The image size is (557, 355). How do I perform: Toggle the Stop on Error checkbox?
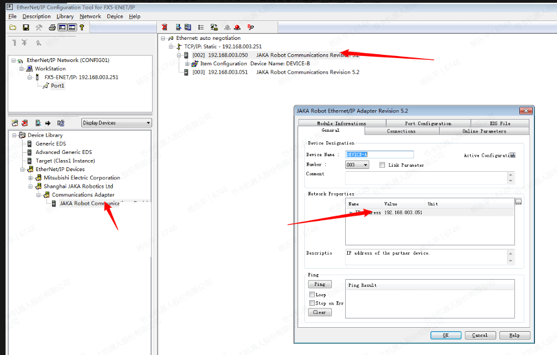[x=312, y=303]
